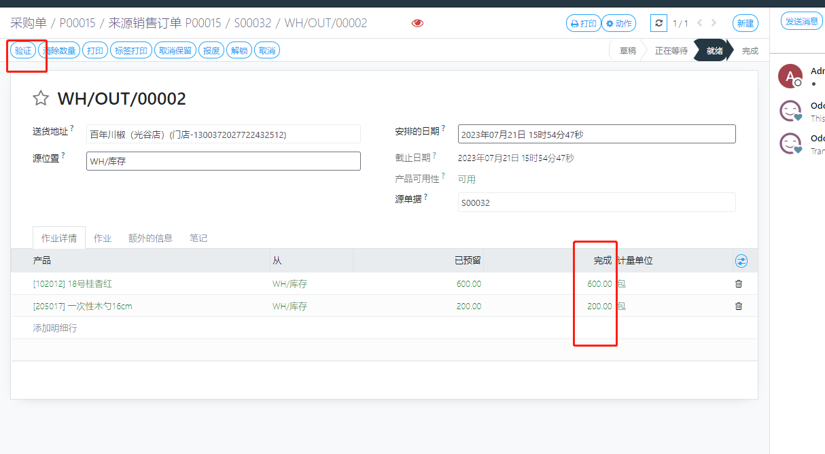Click 添加明细行 to add a line
The width and height of the screenshot is (825, 454).
point(55,328)
